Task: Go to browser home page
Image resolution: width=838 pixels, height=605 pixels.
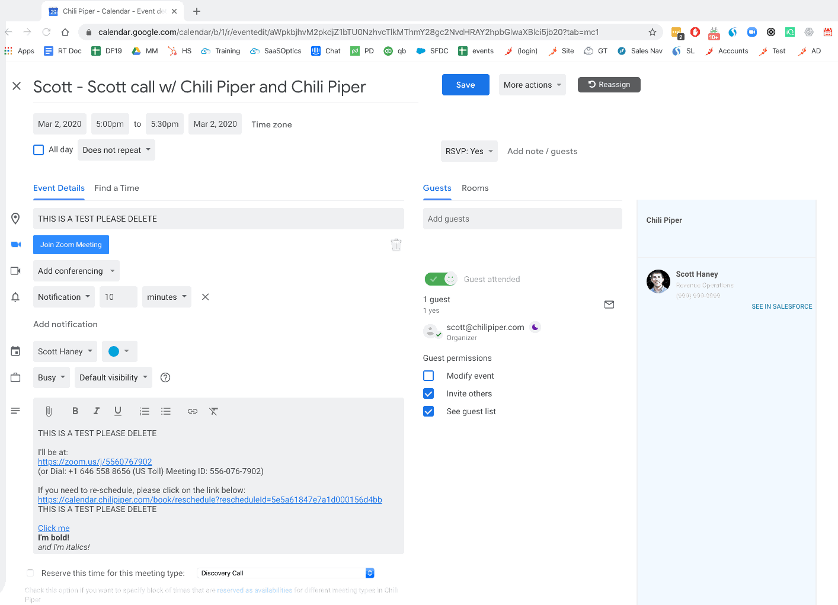Action: pyautogui.click(x=65, y=32)
